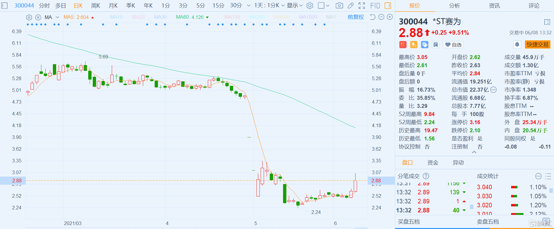Select the 季K quarterly candlestick tab
This screenshot has width=554, height=229.
tap(131, 5)
